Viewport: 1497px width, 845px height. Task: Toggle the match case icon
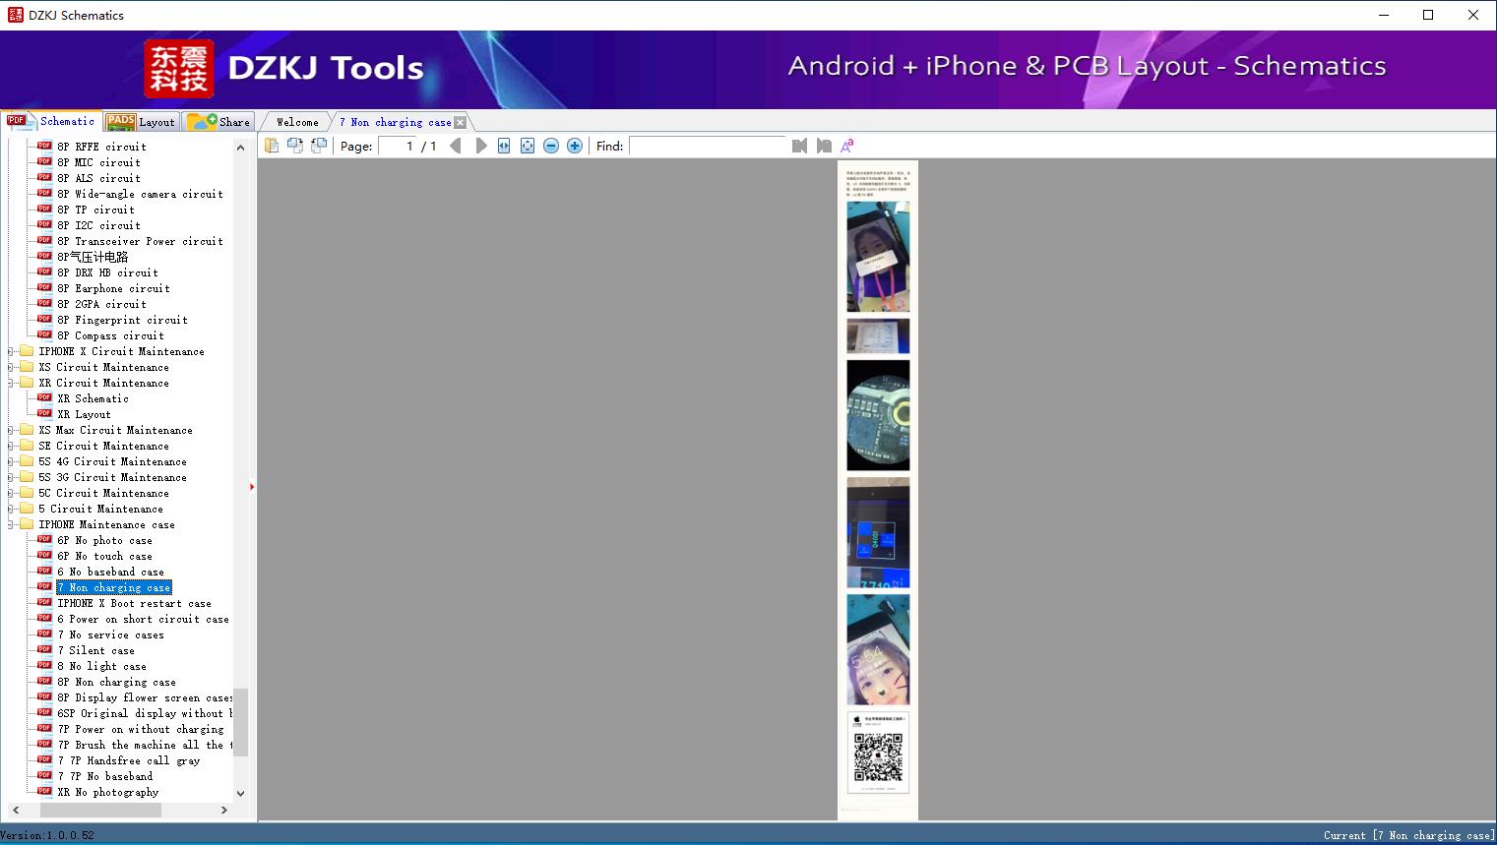[x=846, y=146]
